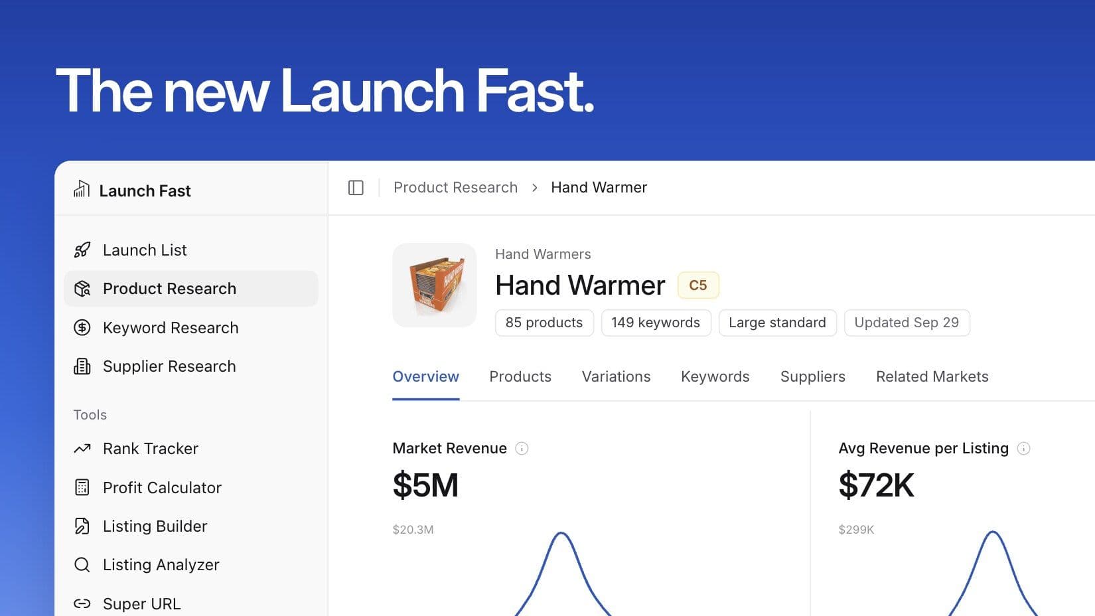1095x616 pixels.
Task: Toggle the sidebar panel icon
Action: [x=356, y=188]
